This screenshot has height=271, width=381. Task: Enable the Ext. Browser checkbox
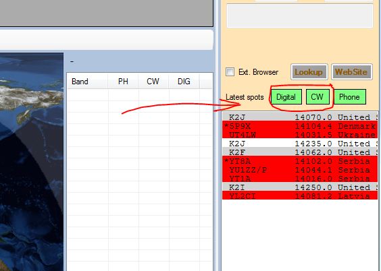pos(230,72)
